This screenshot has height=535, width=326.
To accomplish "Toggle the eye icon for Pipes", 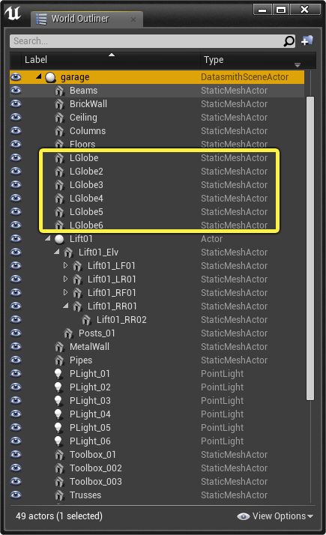I will point(16,360).
